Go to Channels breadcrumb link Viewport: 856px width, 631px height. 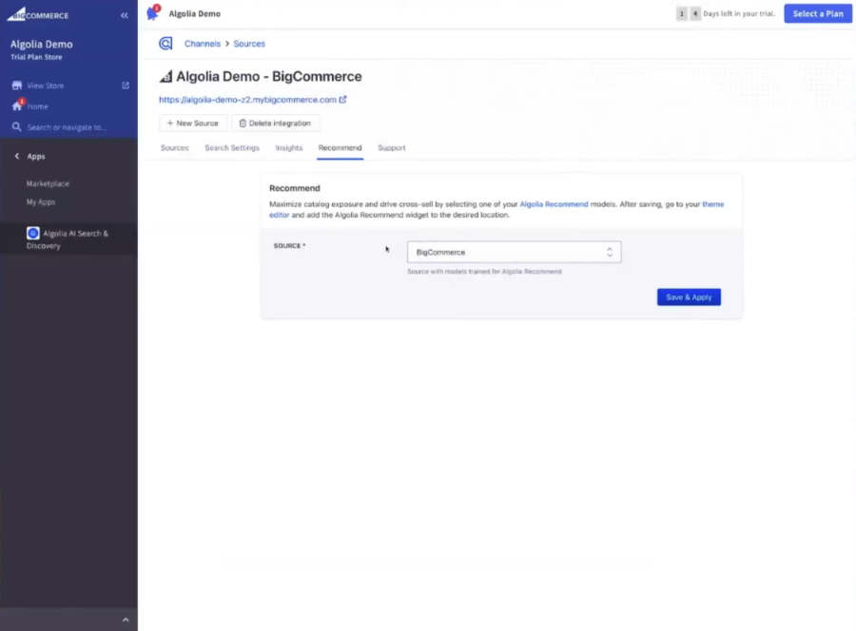(x=203, y=44)
